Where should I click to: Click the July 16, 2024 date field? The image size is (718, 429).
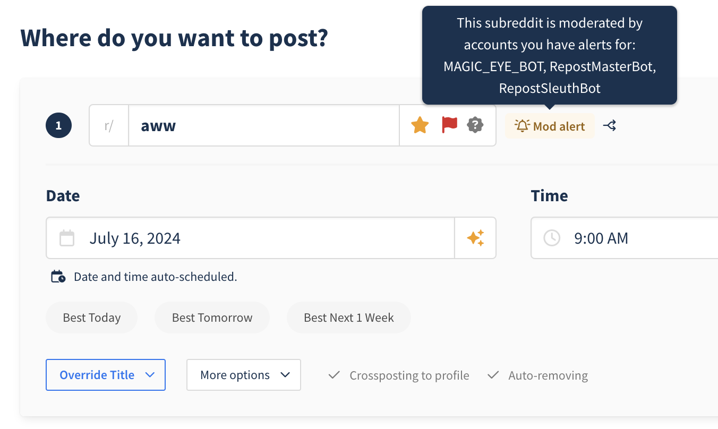coord(250,238)
